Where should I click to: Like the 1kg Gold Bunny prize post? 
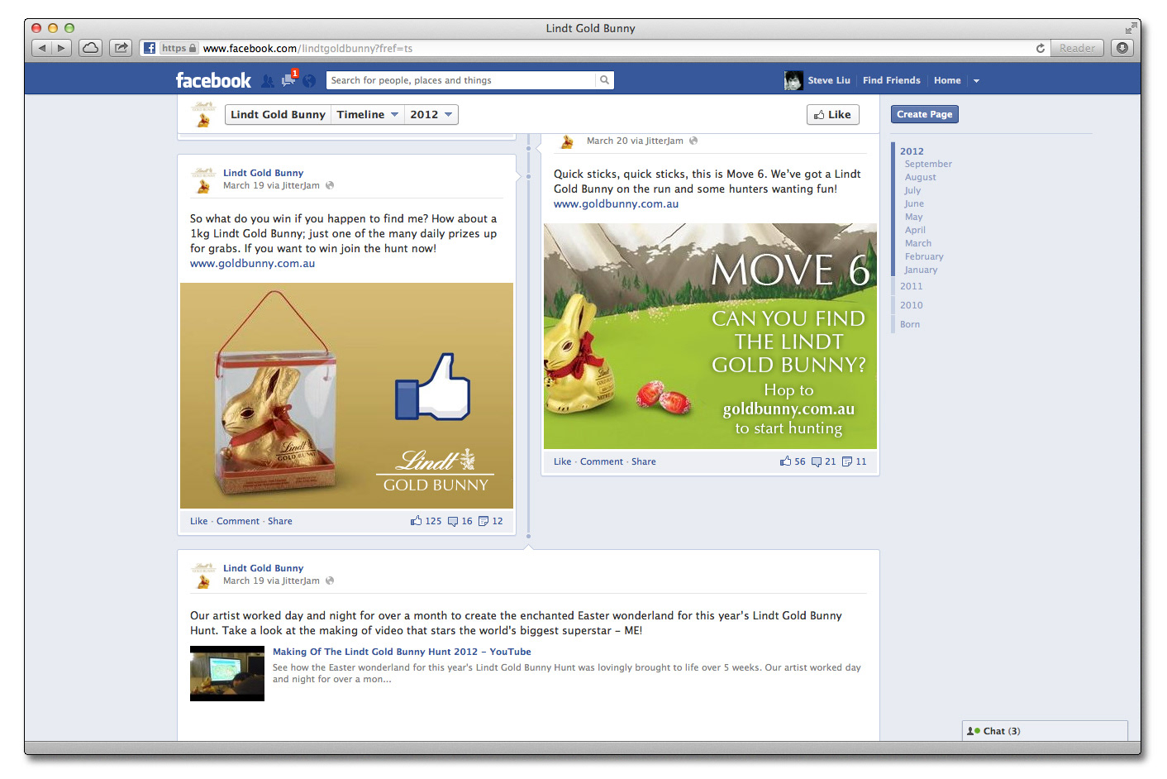[x=198, y=521]
